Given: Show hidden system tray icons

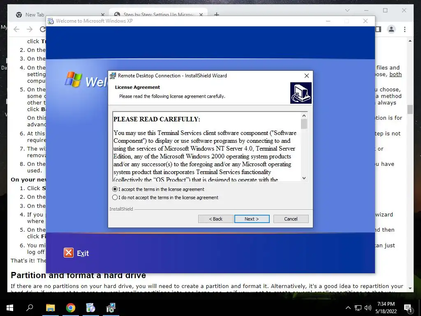Looking at the screenshot, I should pos(348,308).
